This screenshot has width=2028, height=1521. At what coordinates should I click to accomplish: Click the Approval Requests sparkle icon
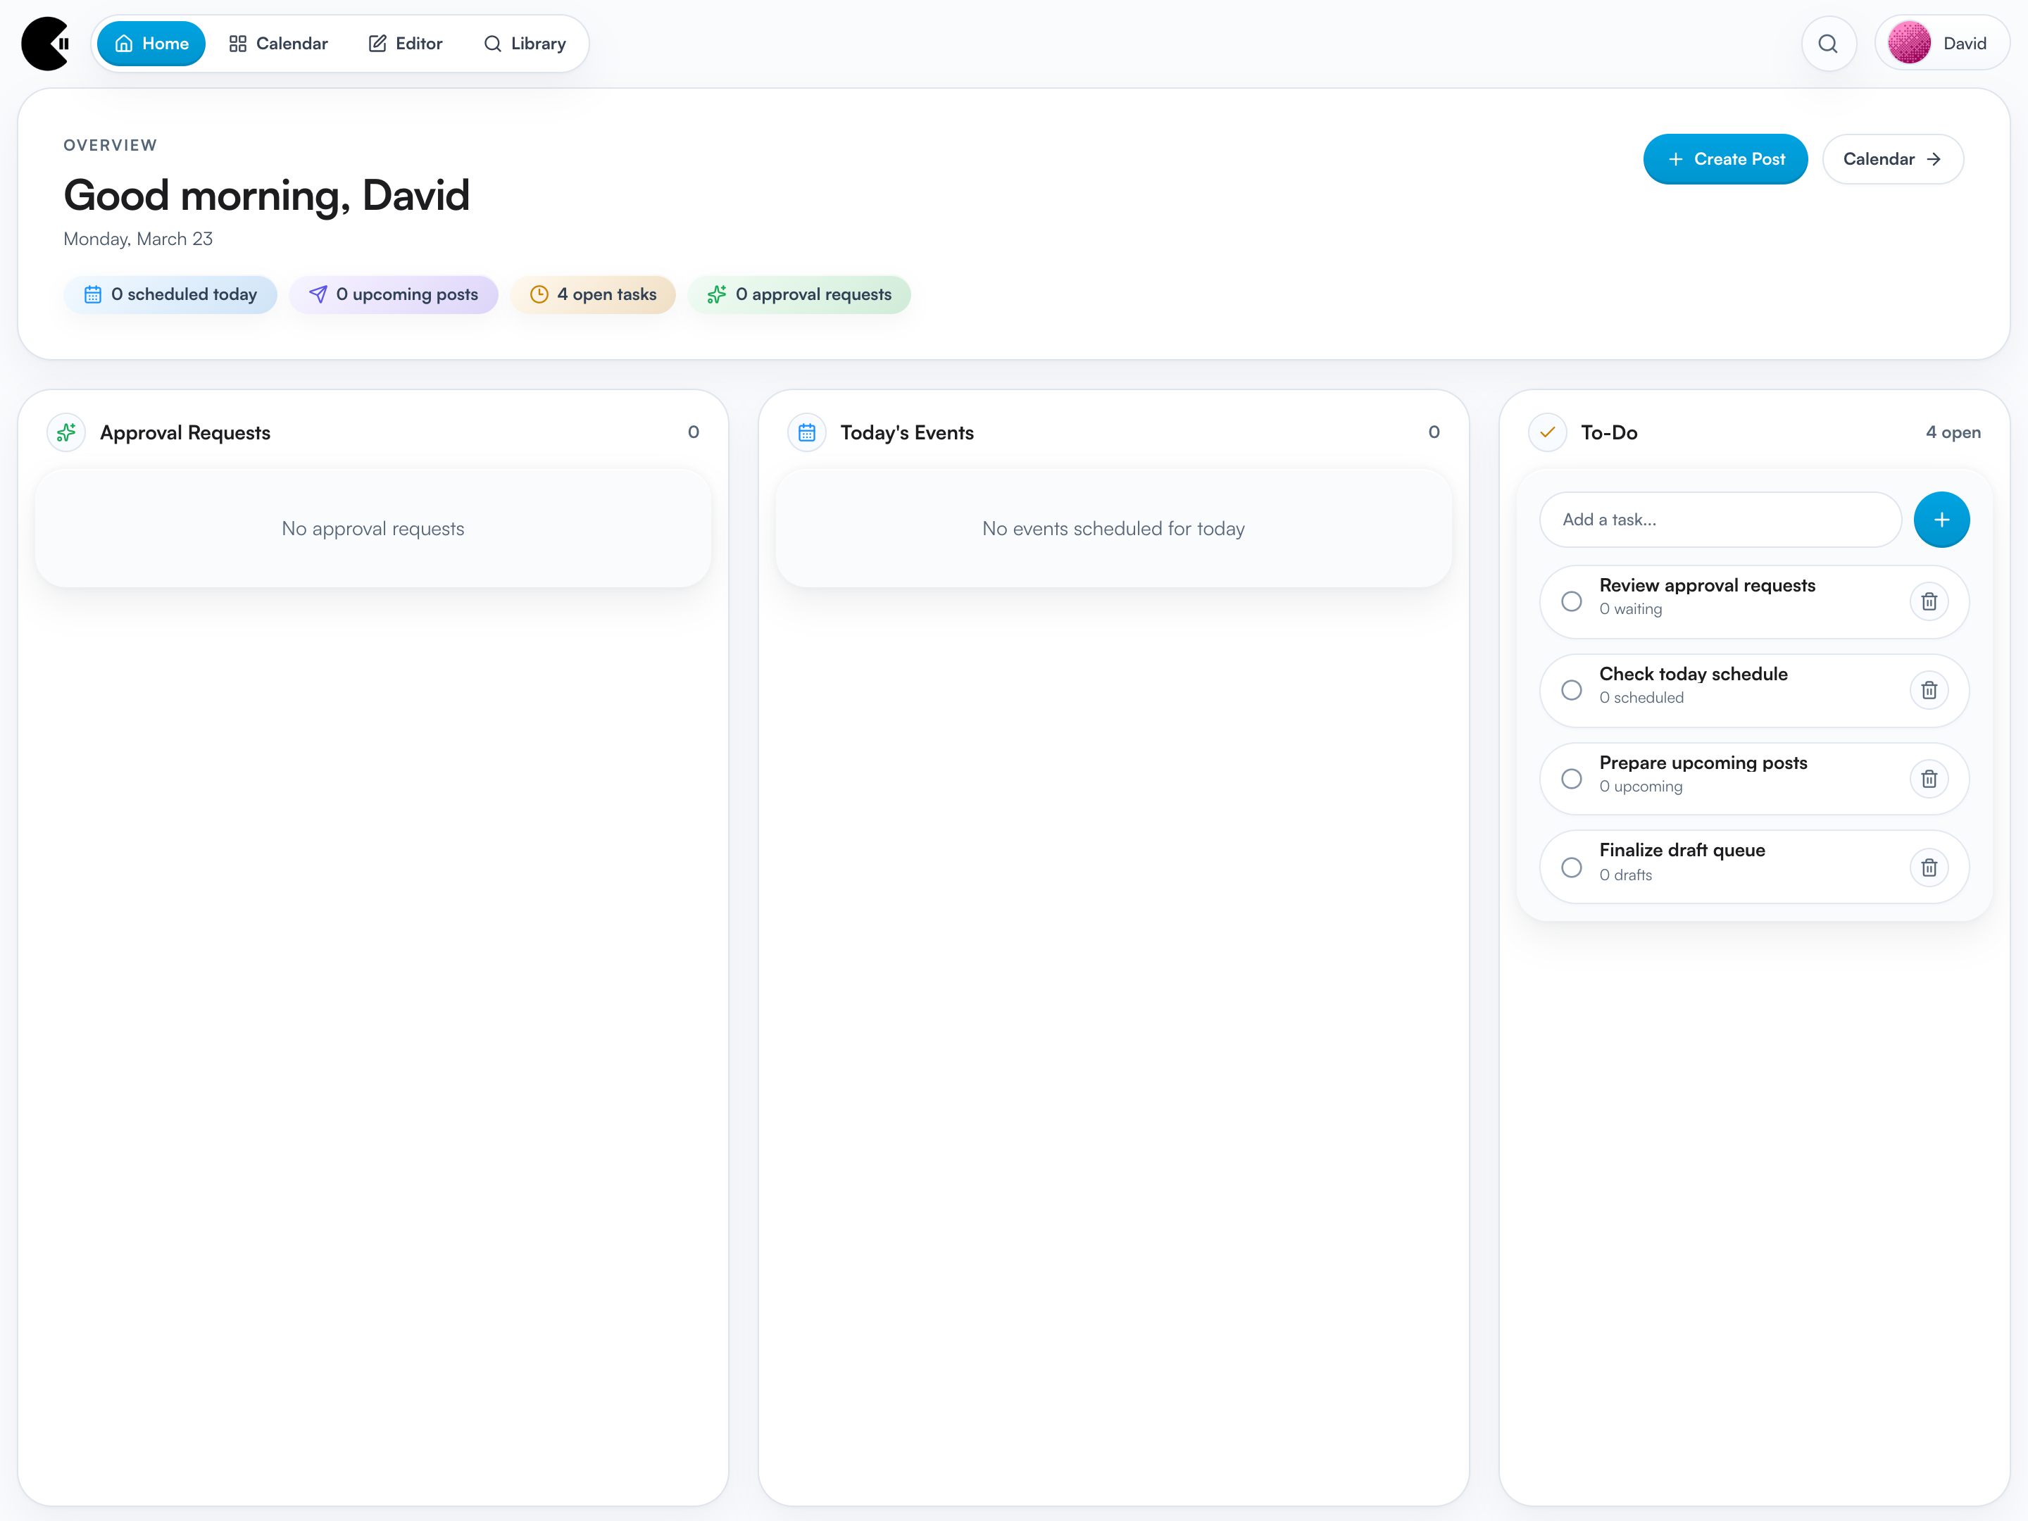[65, 432]
